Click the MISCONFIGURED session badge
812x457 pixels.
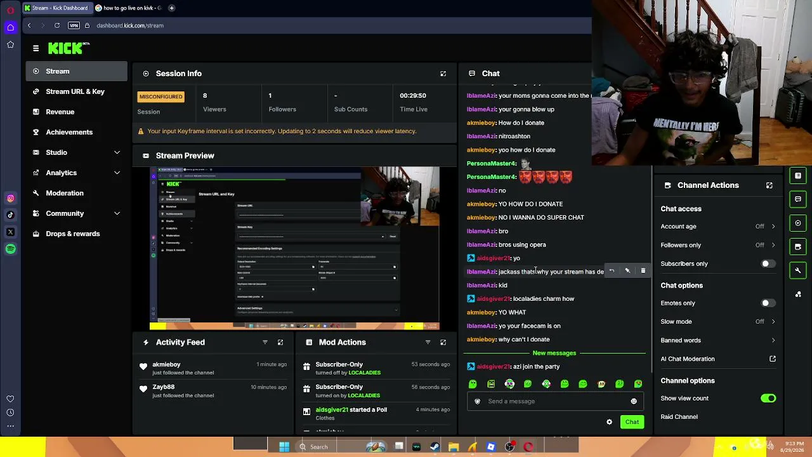(x=161, y=96)
